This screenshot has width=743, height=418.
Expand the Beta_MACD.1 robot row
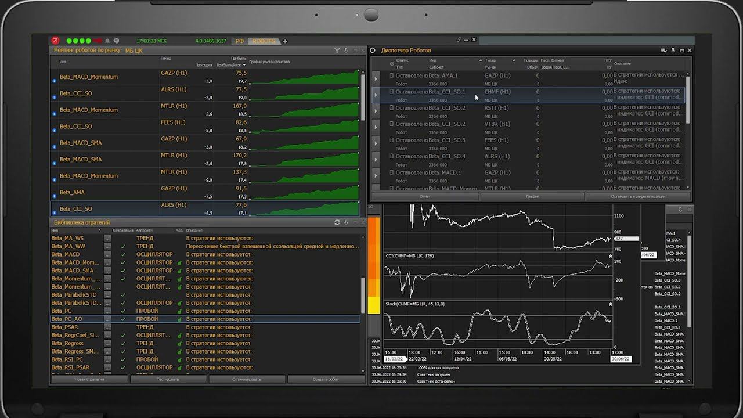376,176
